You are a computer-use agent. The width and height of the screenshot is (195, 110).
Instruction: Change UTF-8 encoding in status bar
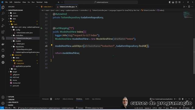point(154,108)
